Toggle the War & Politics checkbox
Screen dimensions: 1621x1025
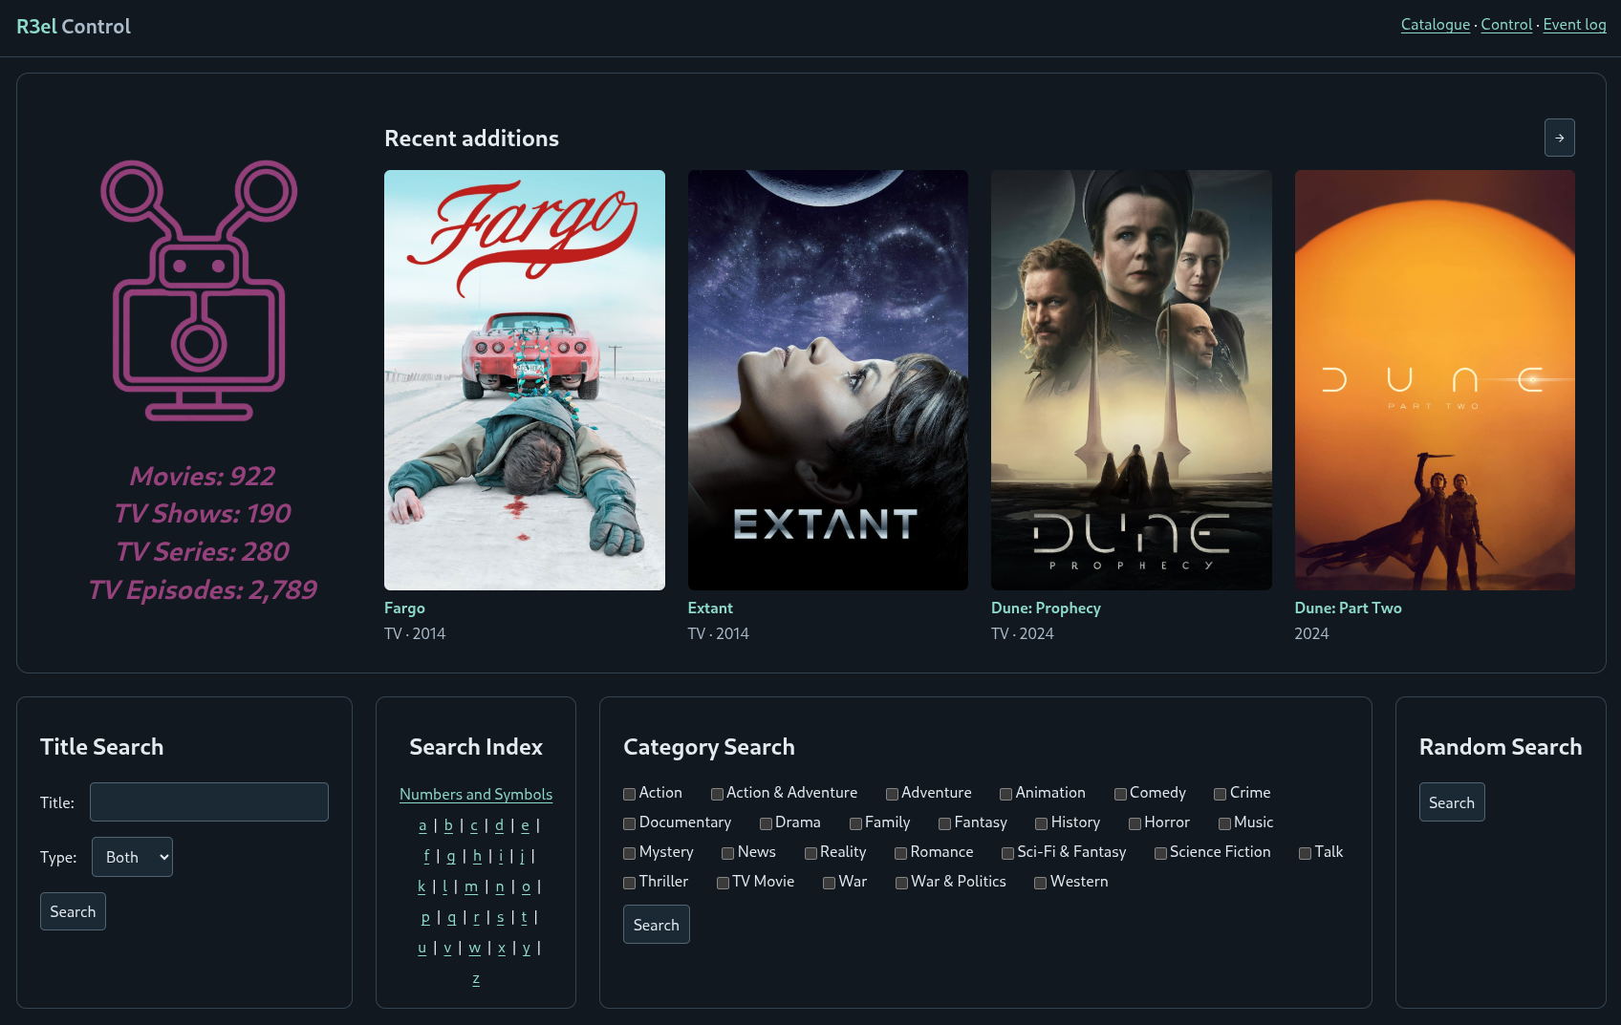901,883
